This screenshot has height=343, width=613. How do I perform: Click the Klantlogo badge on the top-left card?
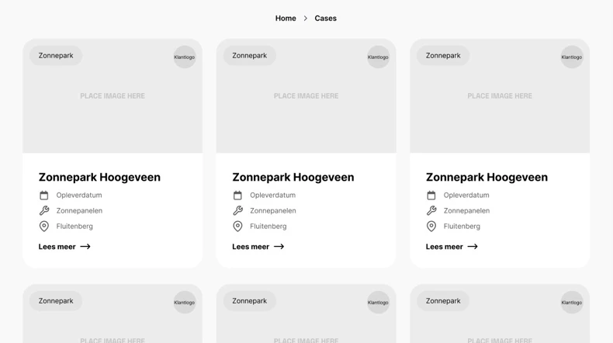click(x=184, y=57)
